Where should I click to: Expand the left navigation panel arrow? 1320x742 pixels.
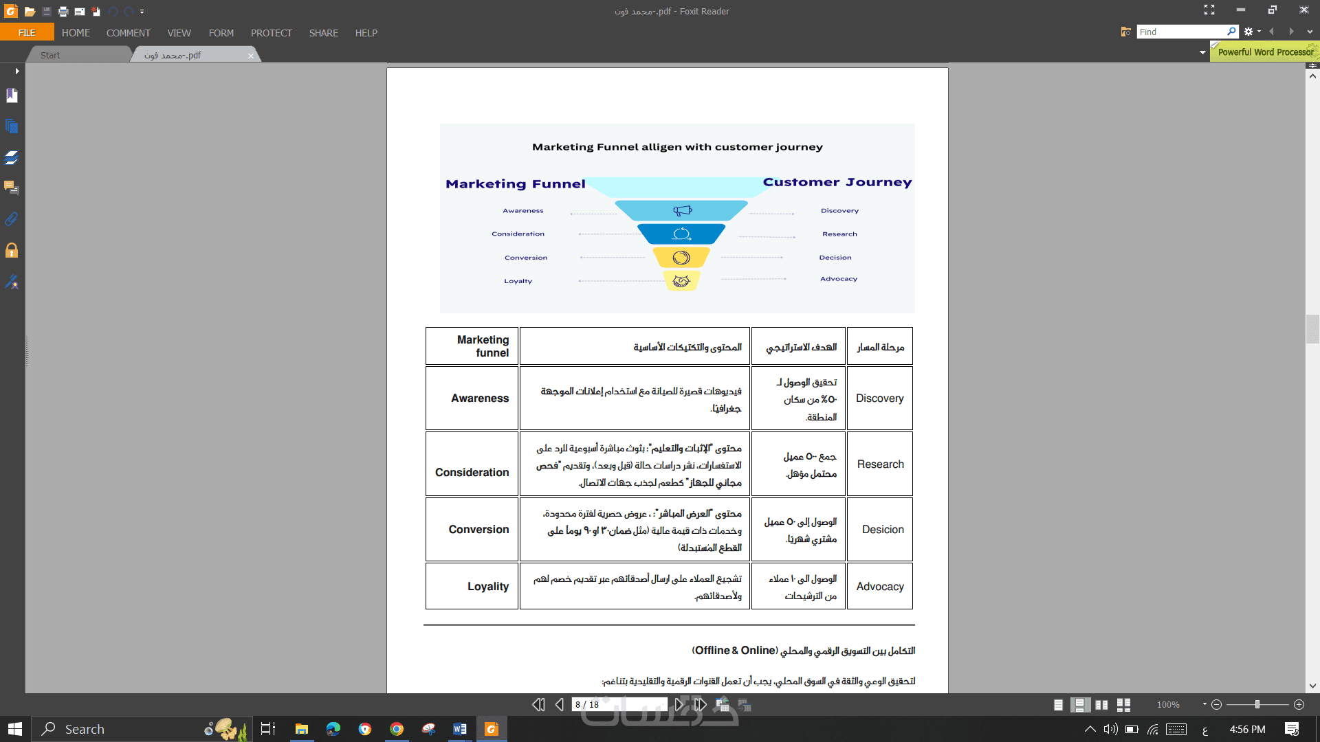click(x=17, y=71)
